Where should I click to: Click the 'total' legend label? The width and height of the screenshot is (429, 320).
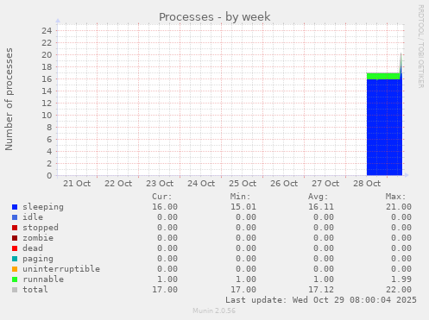(x=35, y=290)
